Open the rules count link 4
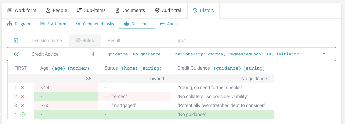Screen dimensions: 345x124 [x=93, y=54]
